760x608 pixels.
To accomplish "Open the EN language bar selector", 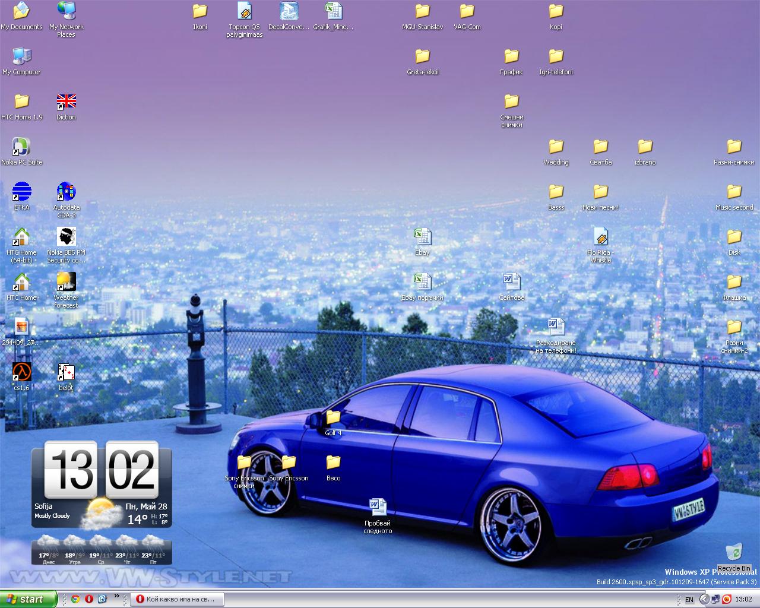I will tap(689, 600).
